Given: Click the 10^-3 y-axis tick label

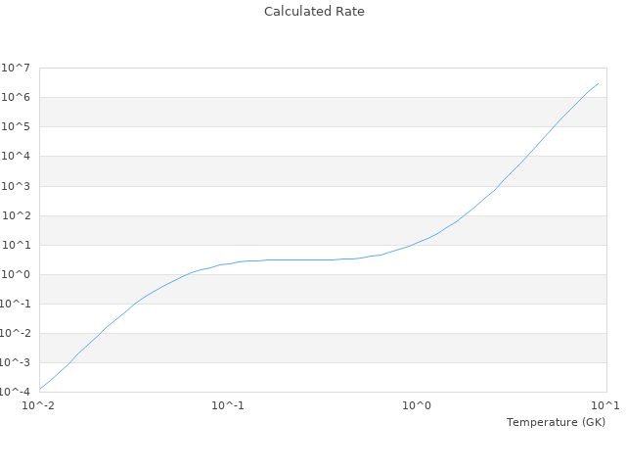Looking at the screenshot, I should coord(14,363).
